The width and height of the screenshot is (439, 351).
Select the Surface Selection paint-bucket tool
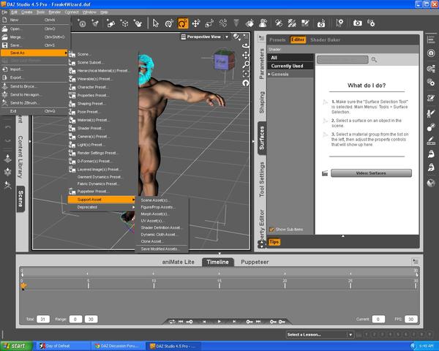pyautogui.click(x=249, y=23)
